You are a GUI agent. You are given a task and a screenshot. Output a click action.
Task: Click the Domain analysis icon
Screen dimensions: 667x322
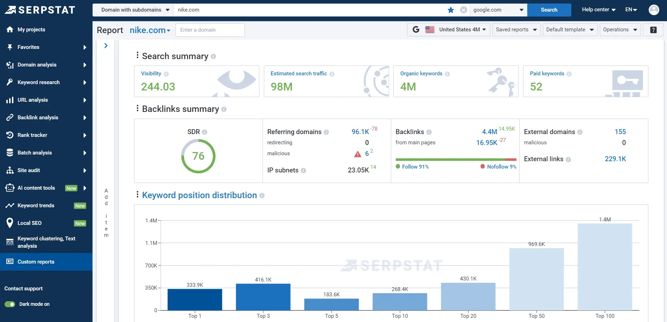point(10,65)
